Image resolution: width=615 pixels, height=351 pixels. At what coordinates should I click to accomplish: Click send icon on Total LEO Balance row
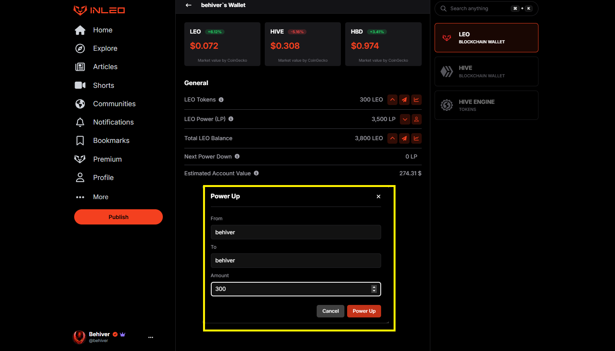click(405, 138)
